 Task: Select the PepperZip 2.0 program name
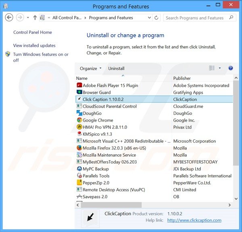96,183
